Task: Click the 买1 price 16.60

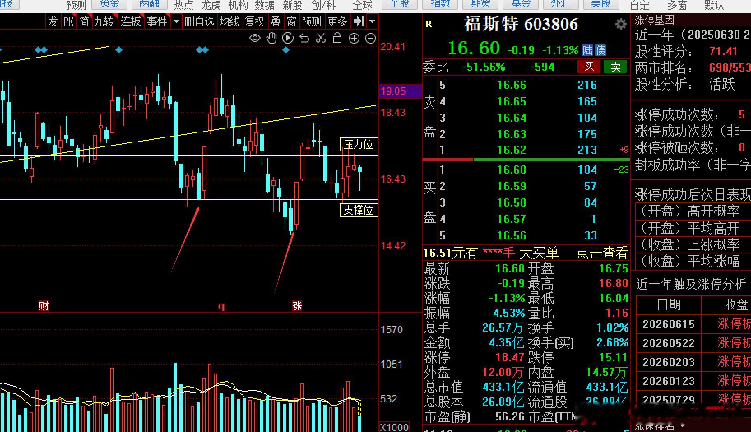Action: (511, 170)
